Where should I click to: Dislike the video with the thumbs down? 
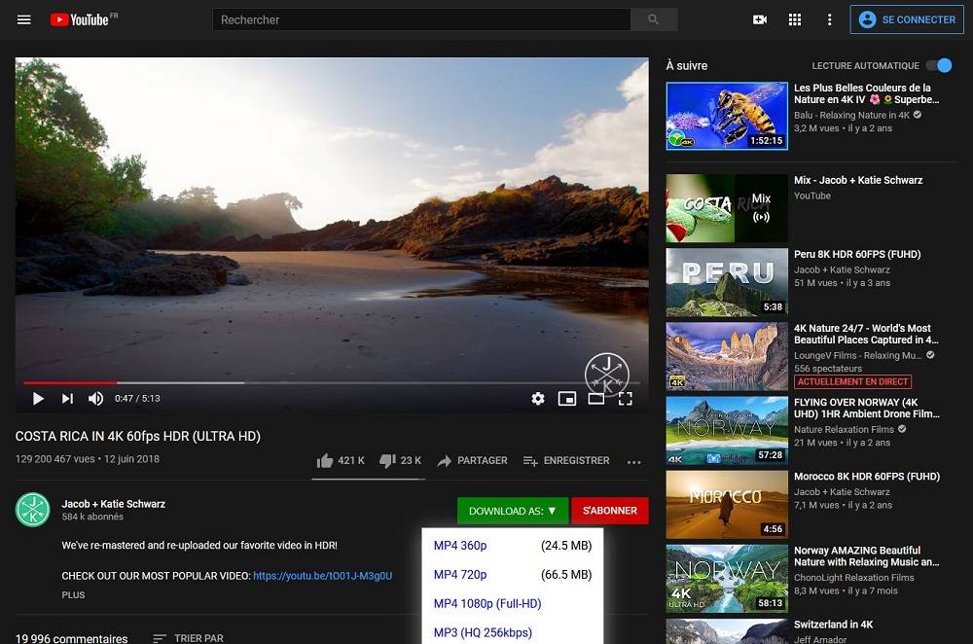388,460
